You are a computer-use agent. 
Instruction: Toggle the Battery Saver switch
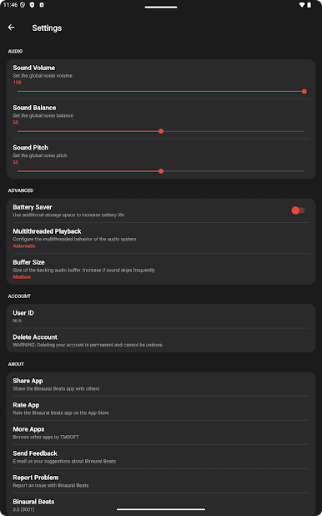(298, 210)
